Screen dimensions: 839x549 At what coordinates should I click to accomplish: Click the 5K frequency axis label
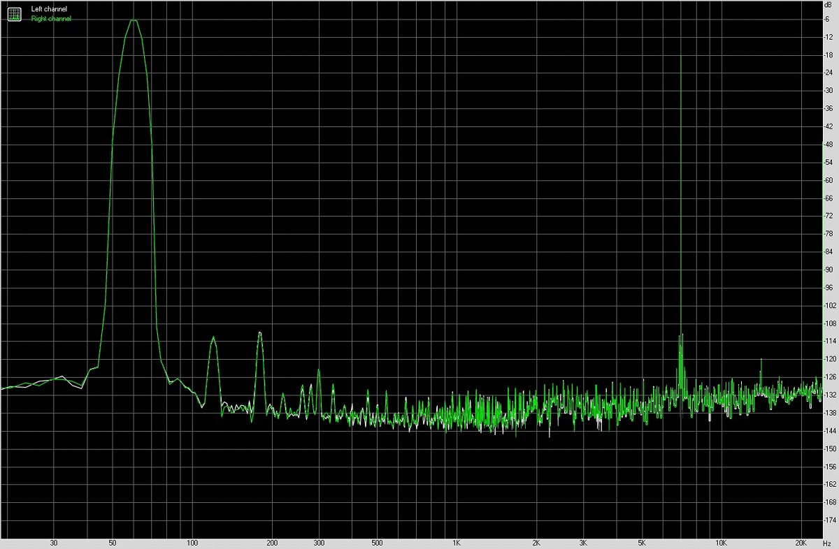[642, 543]
